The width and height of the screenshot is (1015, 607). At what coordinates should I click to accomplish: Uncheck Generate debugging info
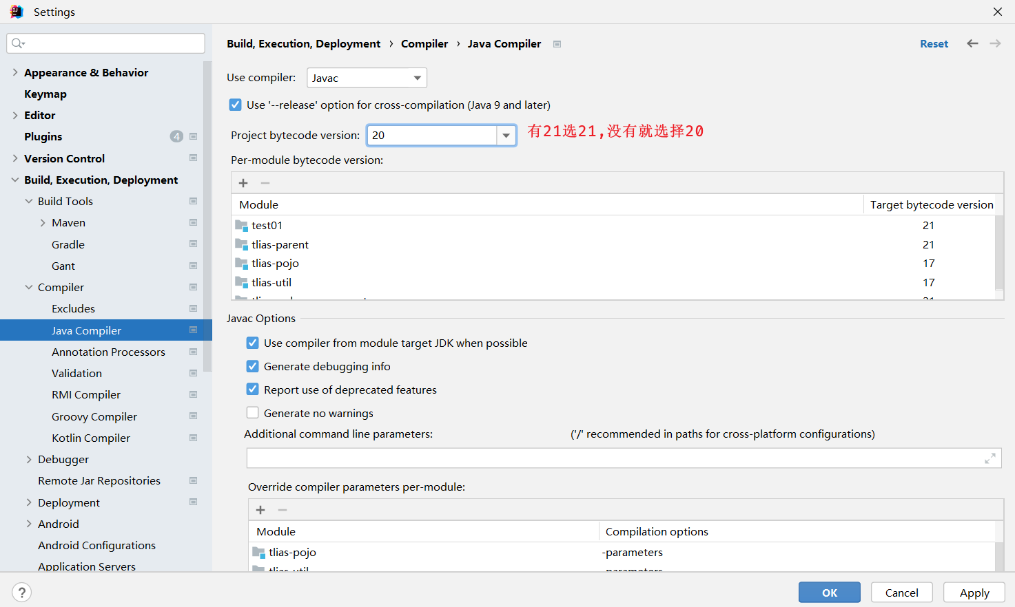click(253, 366)
